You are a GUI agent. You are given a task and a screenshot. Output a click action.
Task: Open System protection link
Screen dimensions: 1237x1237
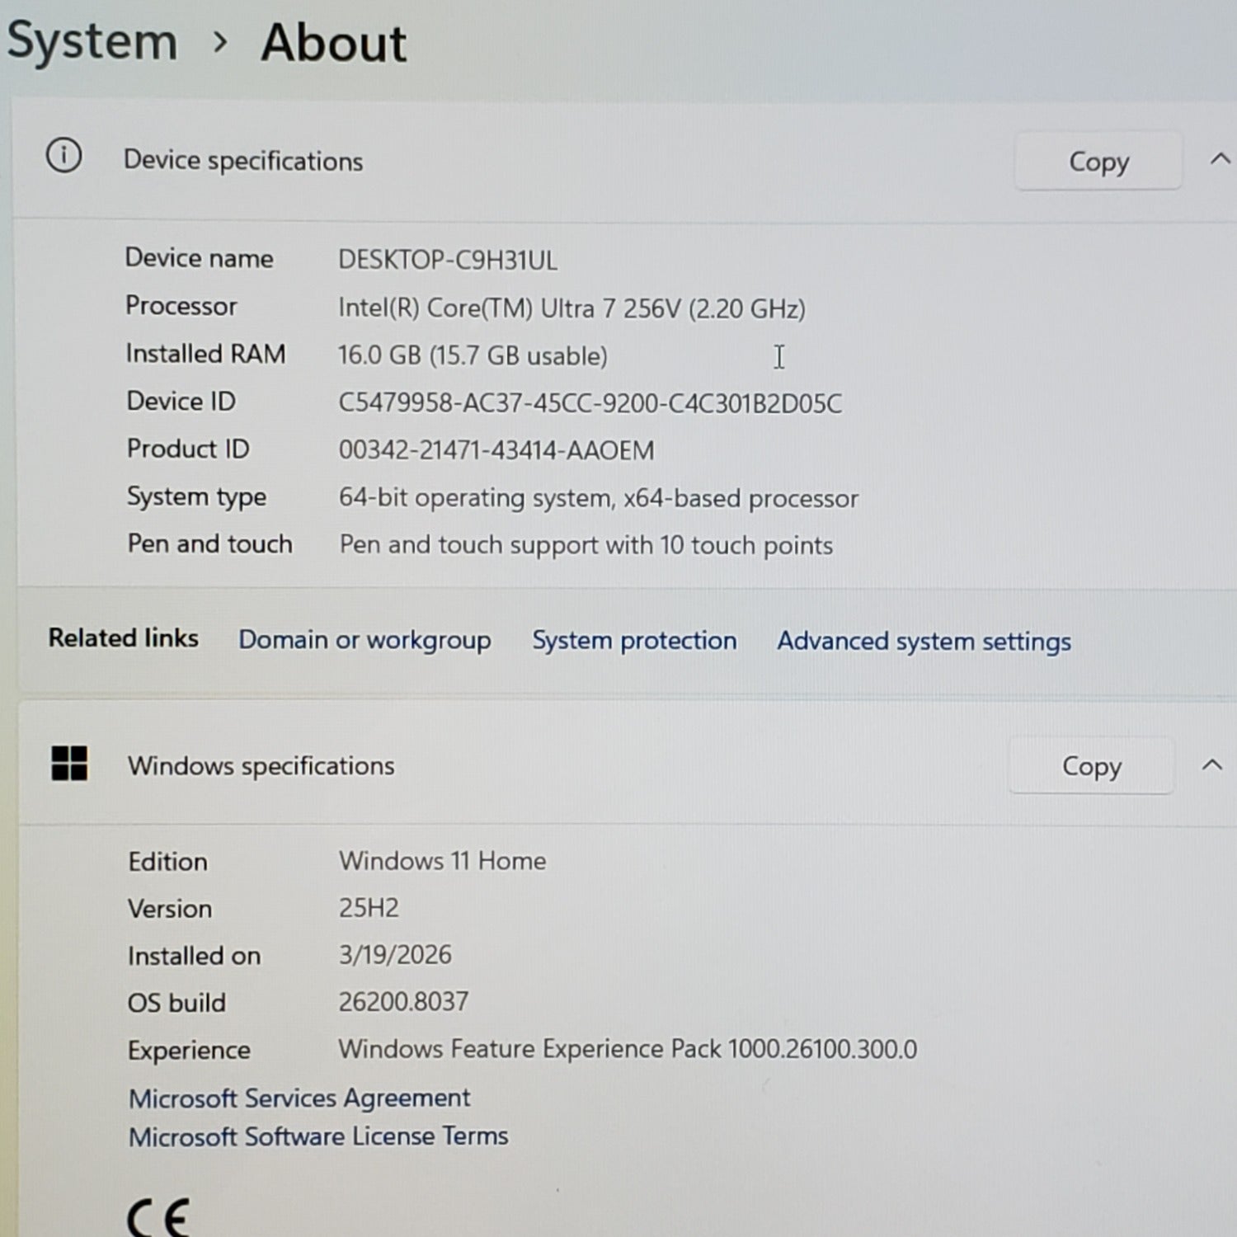pyautogui.click(x=633, y=641)
